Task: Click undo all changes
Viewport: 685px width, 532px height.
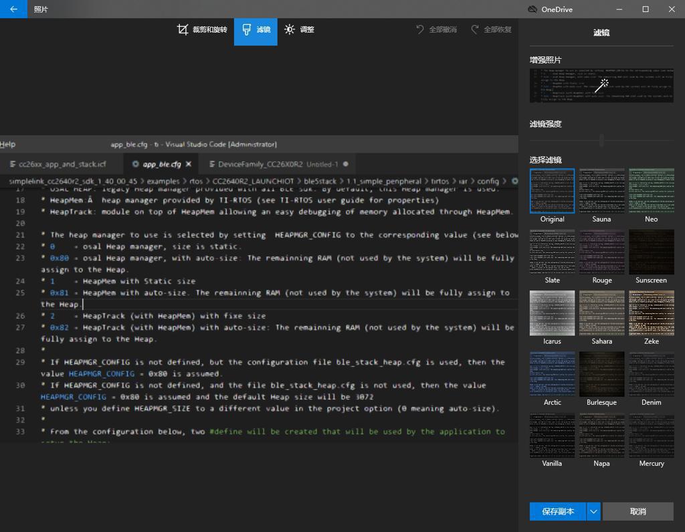Action: tap(436, 29)
